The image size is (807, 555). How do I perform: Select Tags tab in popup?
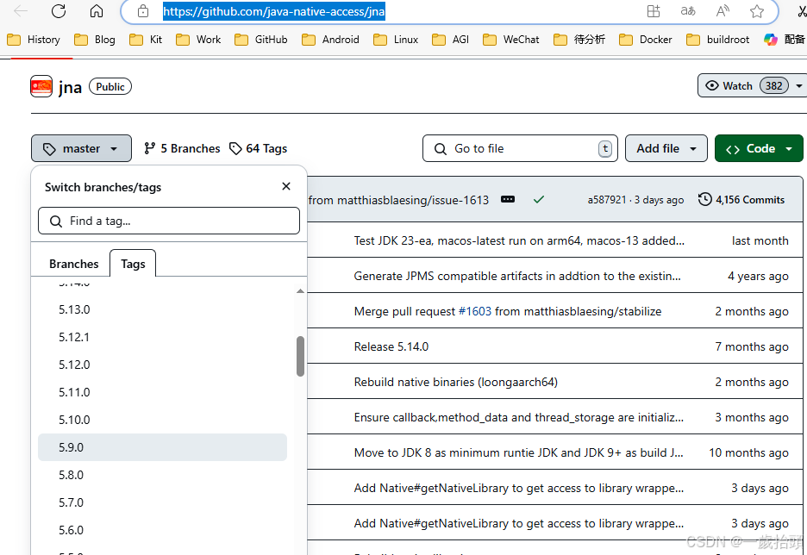coord(133,264)
